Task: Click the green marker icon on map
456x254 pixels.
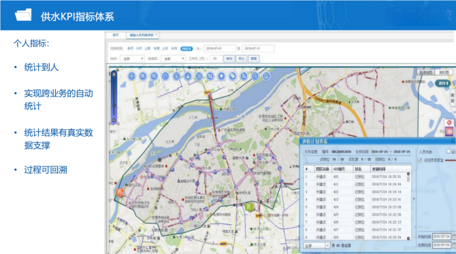Action: (249, 207)
